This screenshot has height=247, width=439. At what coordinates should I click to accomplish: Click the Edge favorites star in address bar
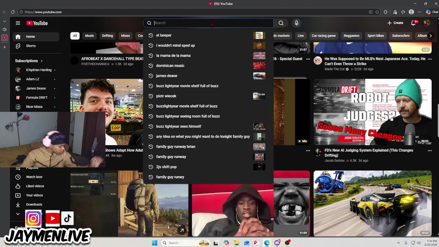[377, 12]
